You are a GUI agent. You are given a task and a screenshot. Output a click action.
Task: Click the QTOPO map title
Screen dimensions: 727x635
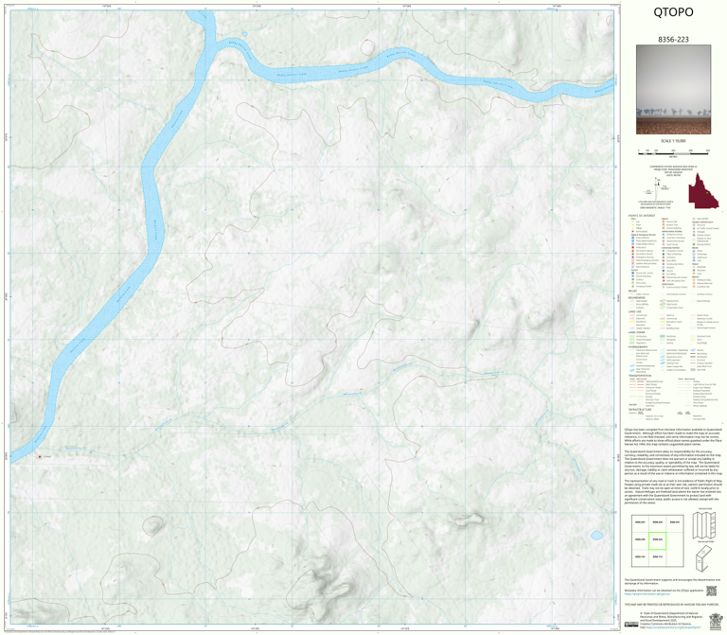(x=673, y=12)
